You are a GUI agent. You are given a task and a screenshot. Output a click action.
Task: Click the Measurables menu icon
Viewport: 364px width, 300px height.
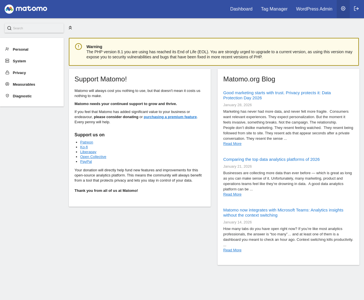pyautogui.click(x=7, y=84)
